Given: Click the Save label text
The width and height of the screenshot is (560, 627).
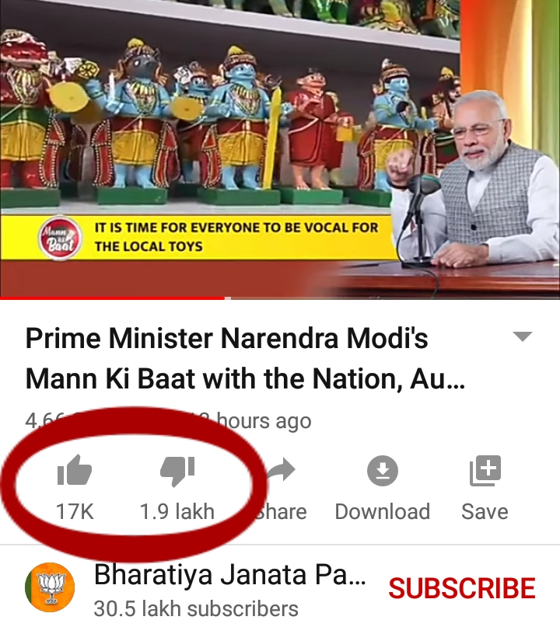Looking at the screenshot, I should coord(485,511).
